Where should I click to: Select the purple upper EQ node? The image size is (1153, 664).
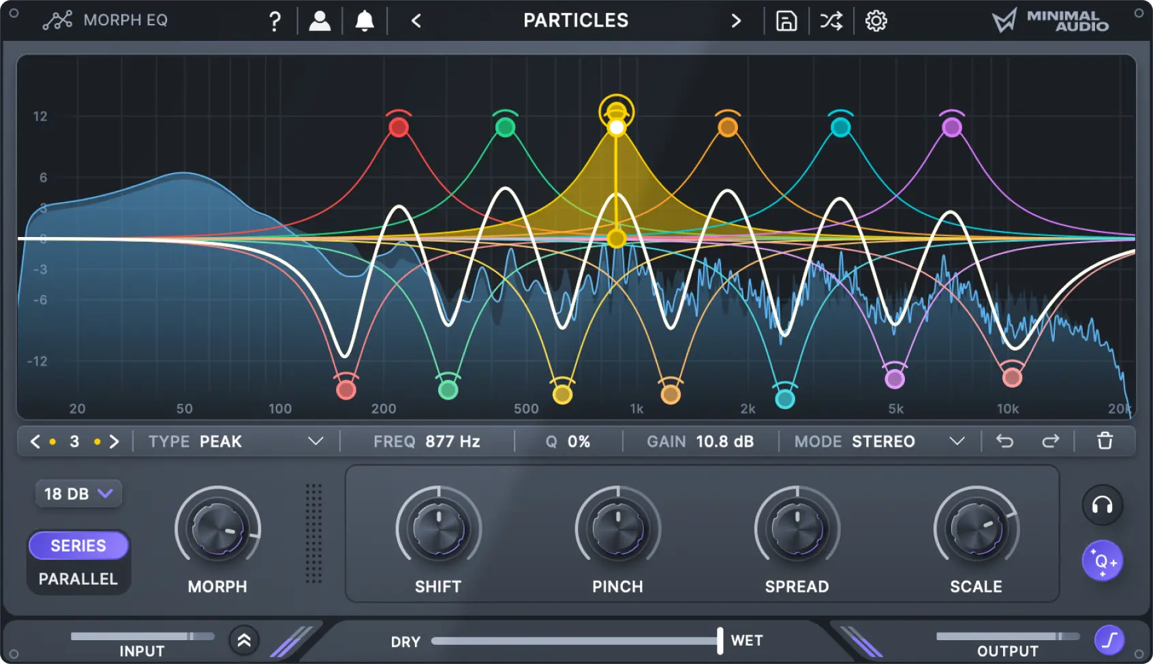(952, 127)
